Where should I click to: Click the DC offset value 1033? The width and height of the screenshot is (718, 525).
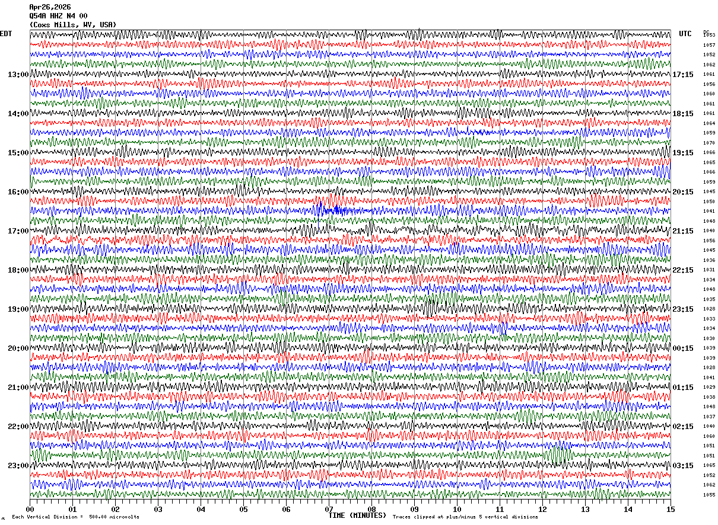click(709, 319)
